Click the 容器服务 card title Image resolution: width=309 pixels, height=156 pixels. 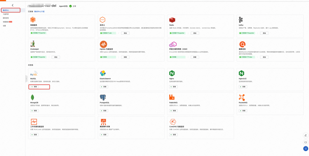click(x=33, y=25)
